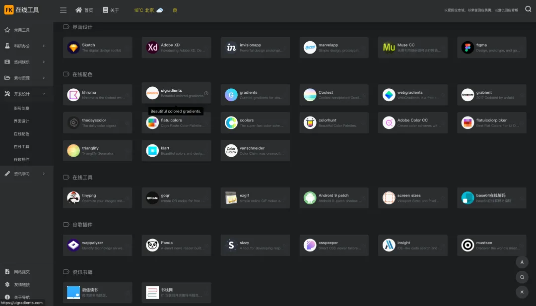Screen dimensions: 536x306
Task: Click the base64在线解码 icon
Action: 468,198
